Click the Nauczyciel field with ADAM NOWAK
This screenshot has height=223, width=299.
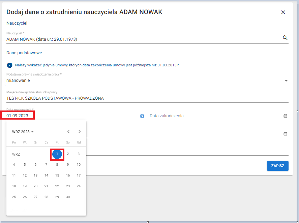[142, 39]
